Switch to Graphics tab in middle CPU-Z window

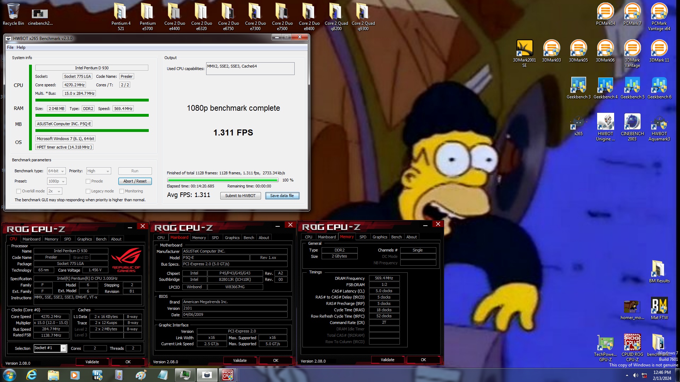tap(232, 238)
